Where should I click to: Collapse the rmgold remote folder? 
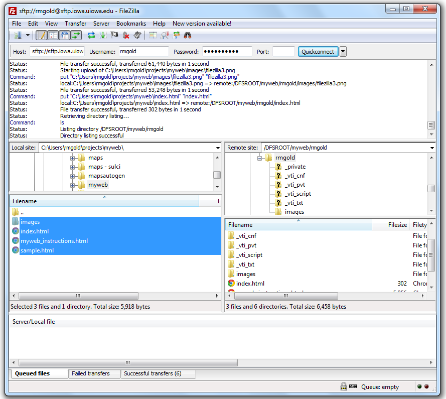(259, 158)
